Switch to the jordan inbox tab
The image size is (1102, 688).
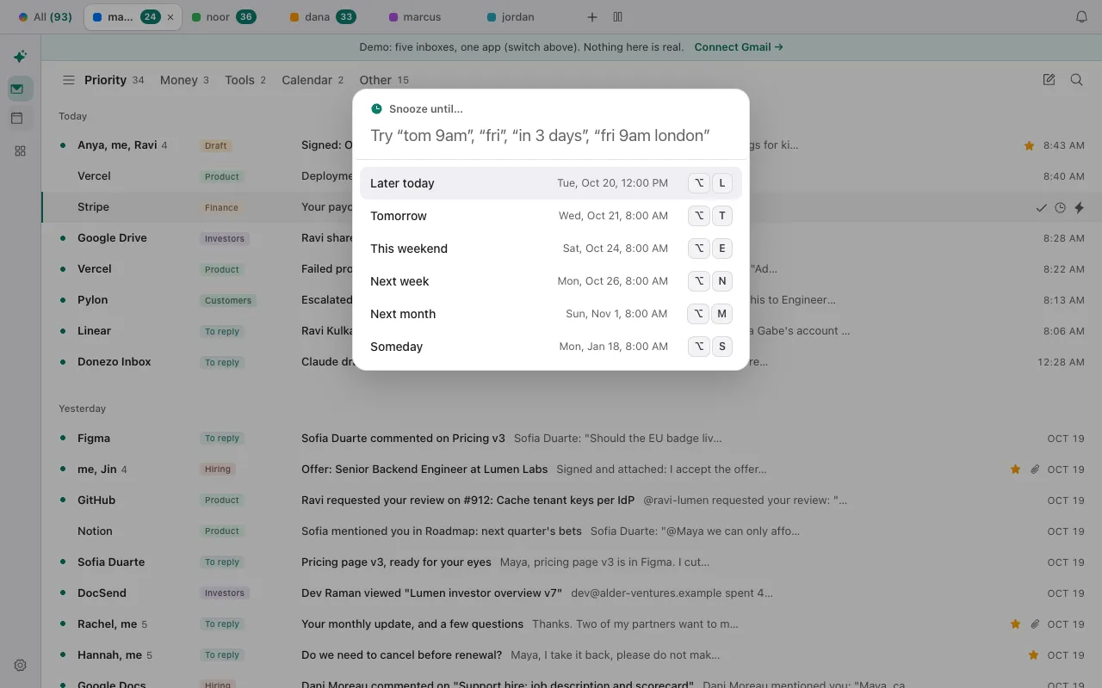511,17
